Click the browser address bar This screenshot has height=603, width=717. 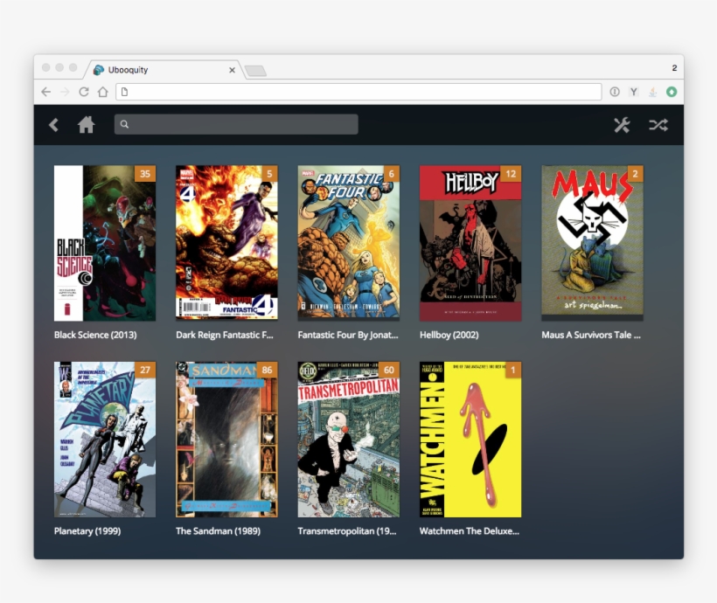point(350,90)
